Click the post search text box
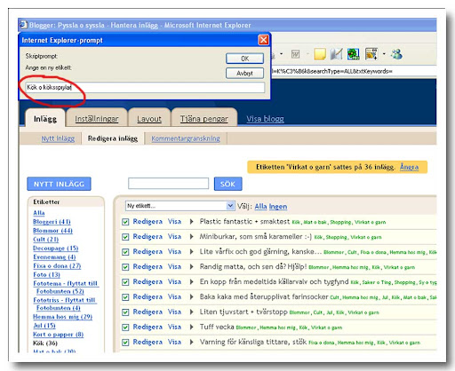The height and width of the screenshot is (371, 455). (168, 184)
